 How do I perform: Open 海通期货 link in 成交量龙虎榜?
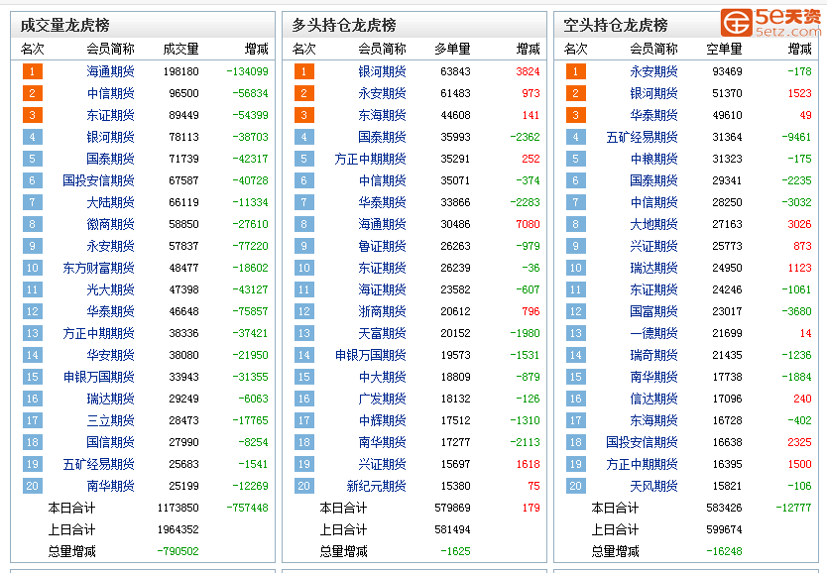[x=110, y=71]
